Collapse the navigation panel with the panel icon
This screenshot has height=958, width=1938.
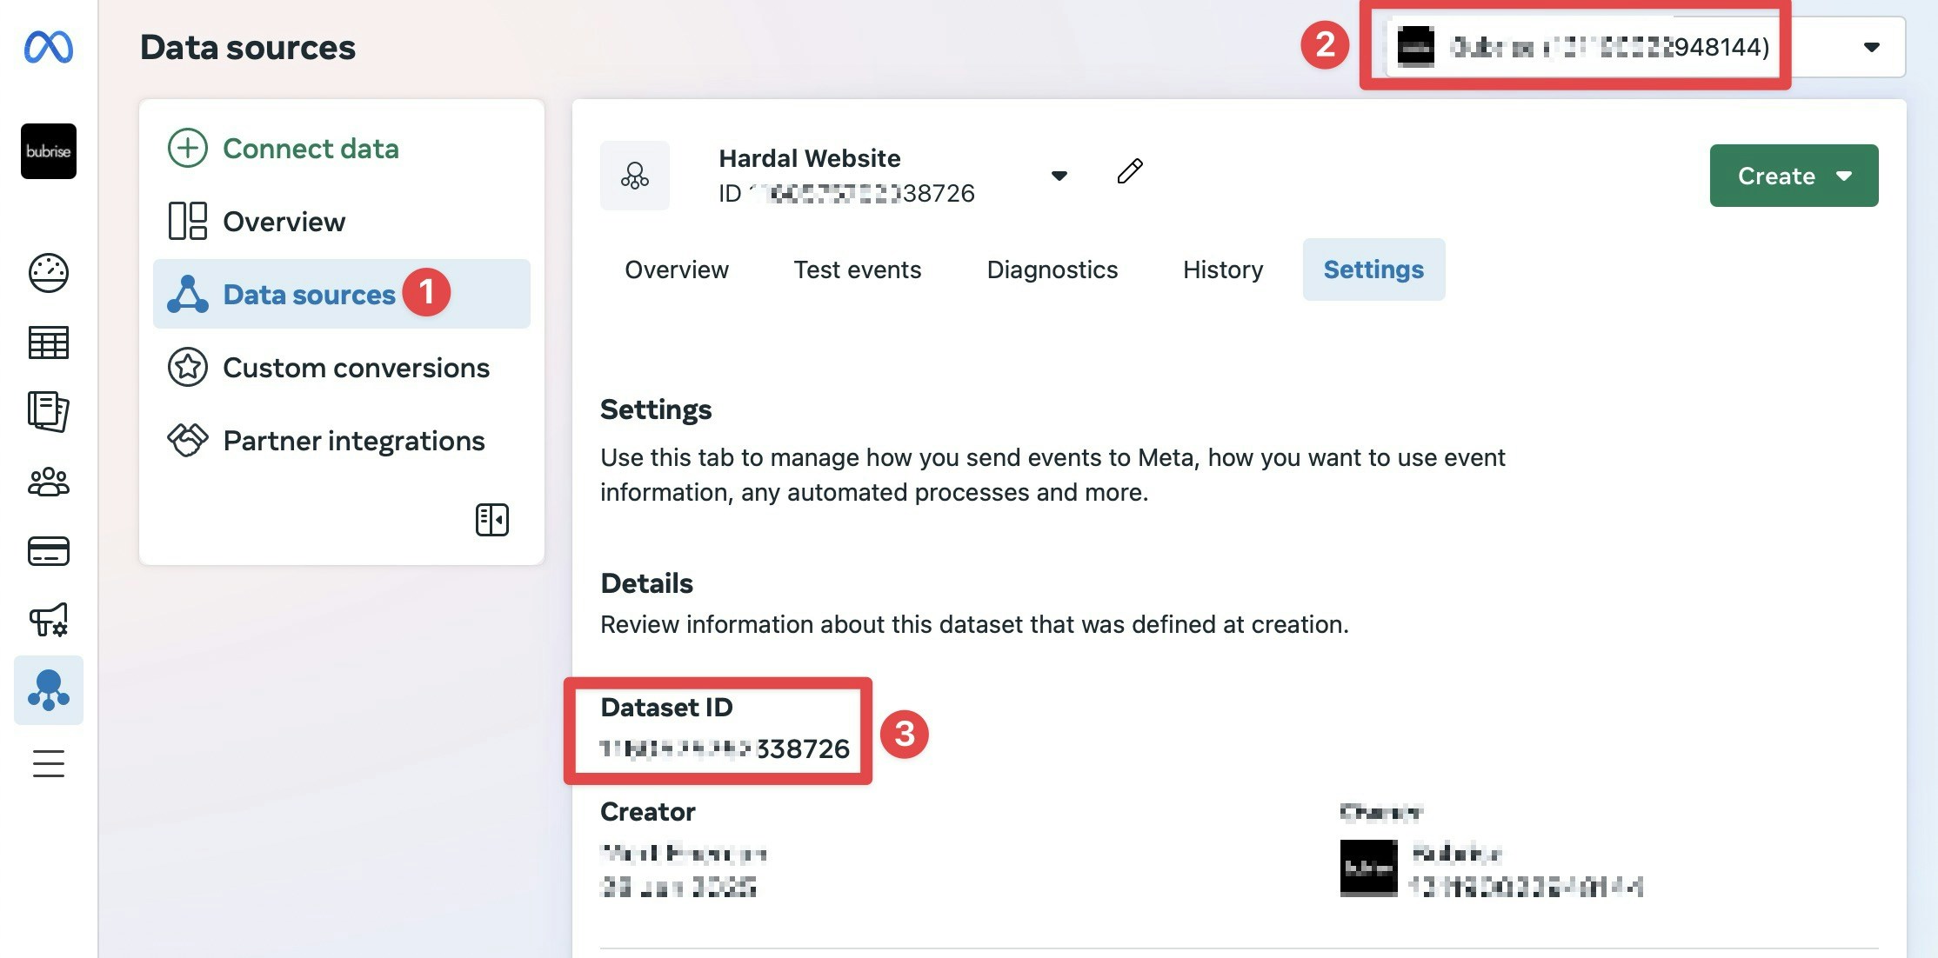coord(491,519)
